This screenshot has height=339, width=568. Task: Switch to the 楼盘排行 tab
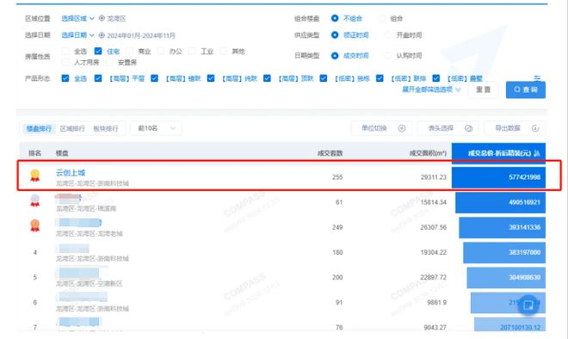point(39,128)
